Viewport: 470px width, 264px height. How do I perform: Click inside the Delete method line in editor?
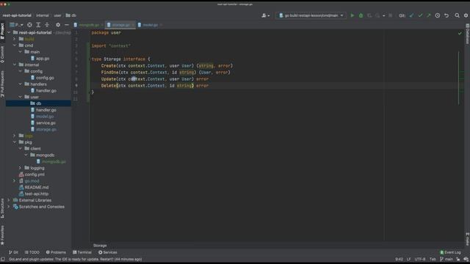coord(155,86)
